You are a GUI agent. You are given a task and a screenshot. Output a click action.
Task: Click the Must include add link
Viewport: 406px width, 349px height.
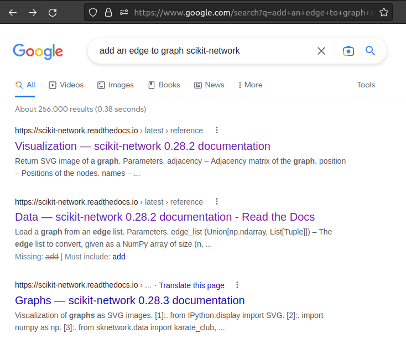[x=119, y=257]
